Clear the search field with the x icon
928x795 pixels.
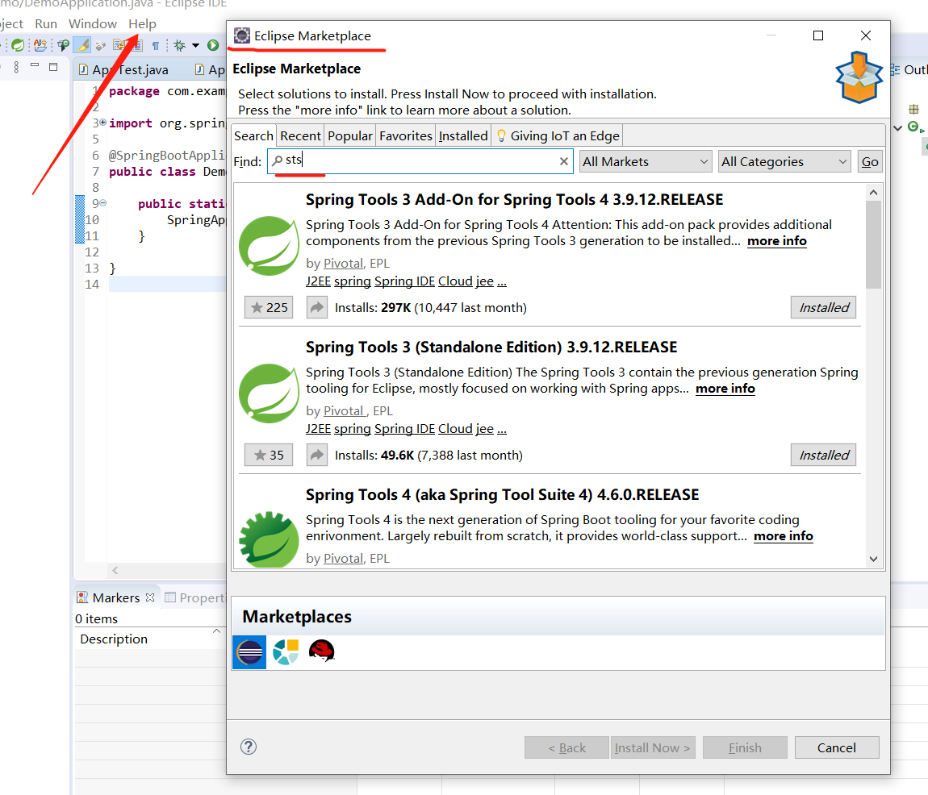click(x=562, y=161)
